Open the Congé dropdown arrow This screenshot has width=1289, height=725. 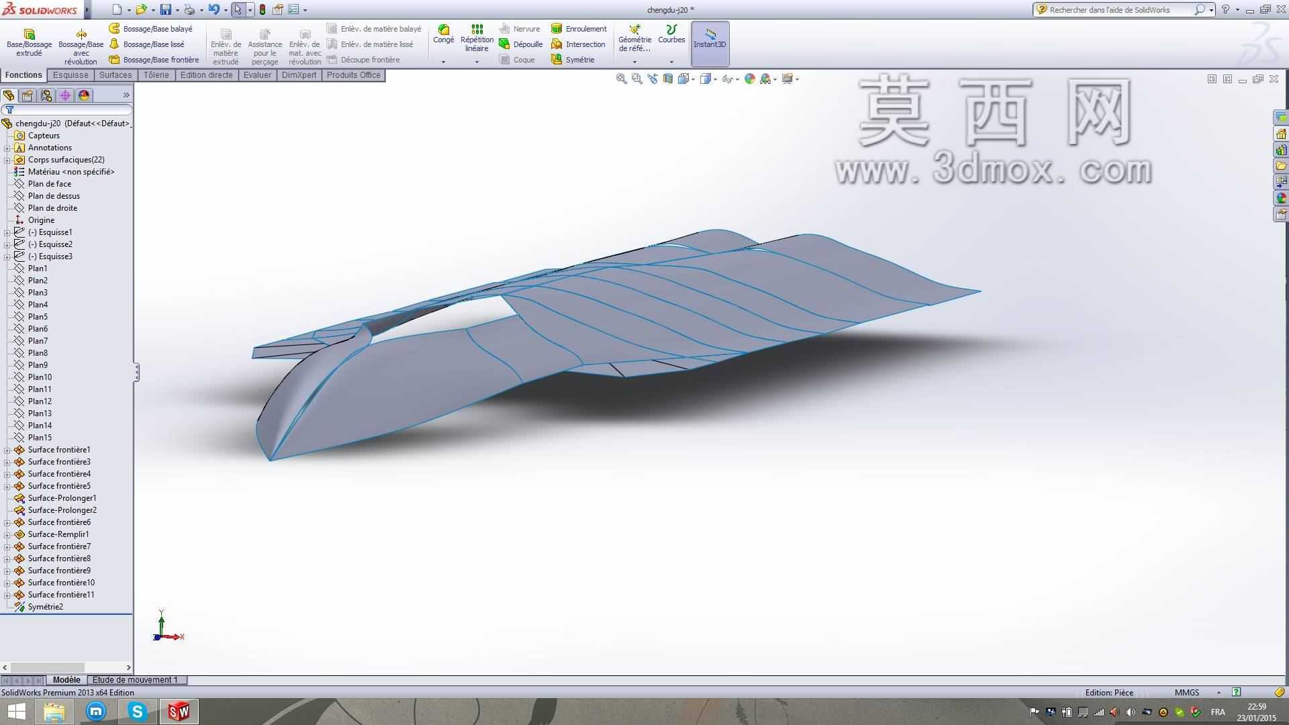coord(443,62)
